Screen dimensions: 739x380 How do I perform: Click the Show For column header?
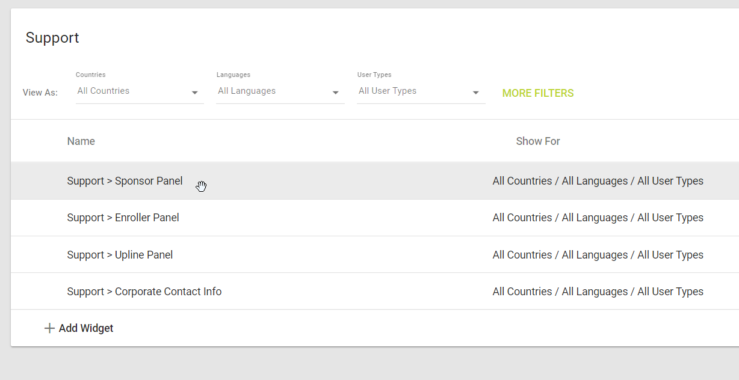(x=537, y=141)
